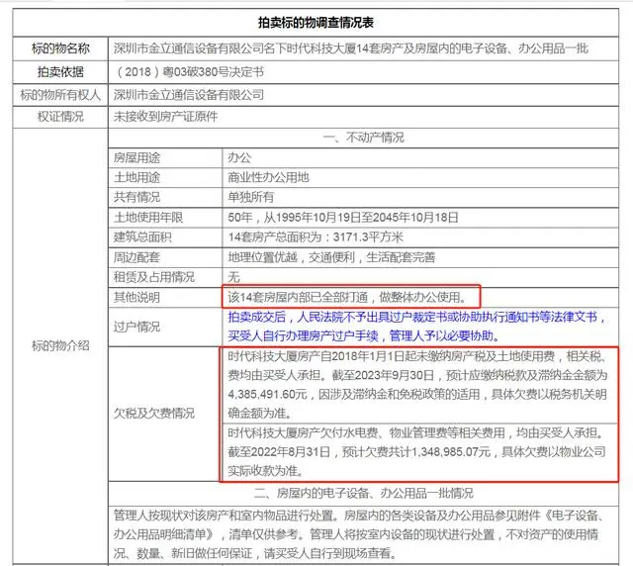The height and width of the screenshot is (566, 633).
Task: Click the 欠税及欠费情况 row label
Action: [x=154, y=414]
